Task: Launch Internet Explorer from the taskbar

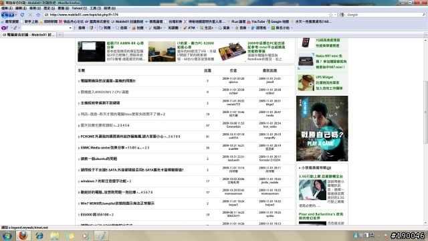Action: click(39, 236)
